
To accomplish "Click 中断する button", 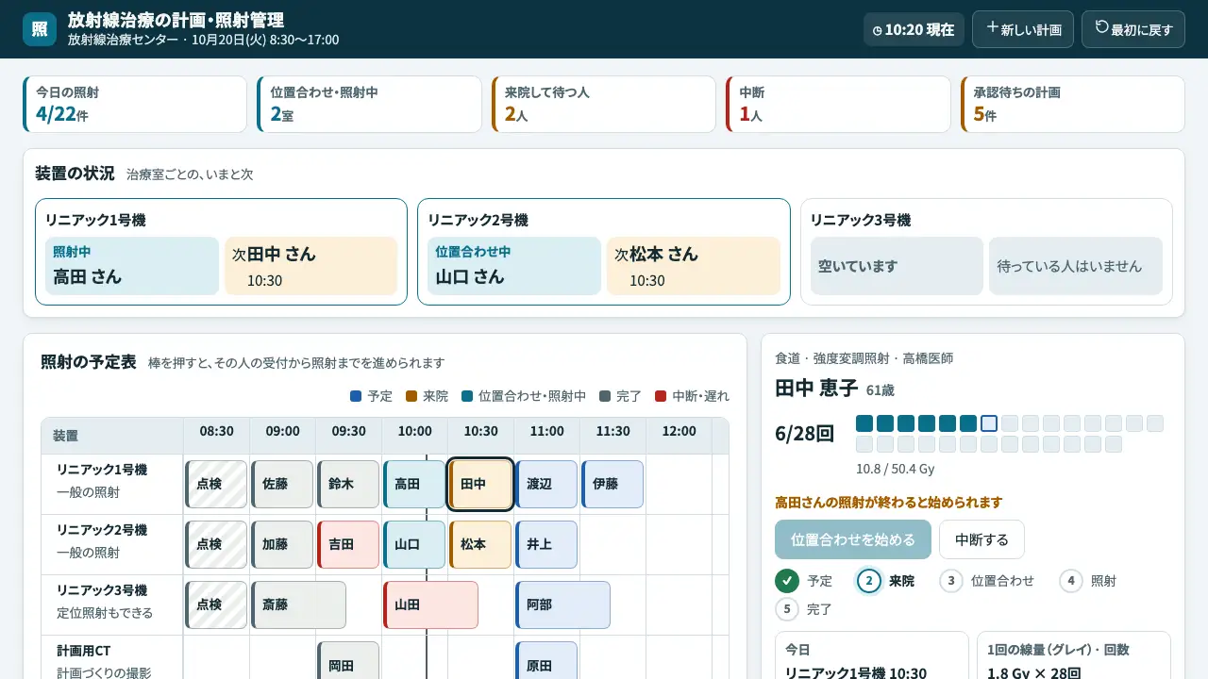I will 981,539.
